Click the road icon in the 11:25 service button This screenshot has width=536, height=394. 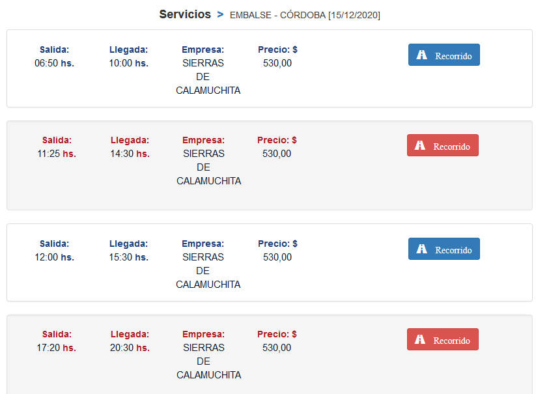(x=421, y=146)
